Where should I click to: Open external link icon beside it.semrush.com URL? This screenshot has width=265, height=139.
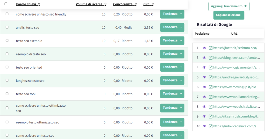[211, 116]
